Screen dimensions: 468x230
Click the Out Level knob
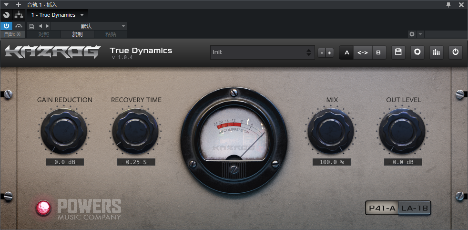tap(402, 131)
